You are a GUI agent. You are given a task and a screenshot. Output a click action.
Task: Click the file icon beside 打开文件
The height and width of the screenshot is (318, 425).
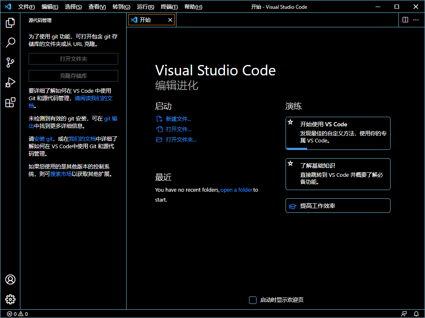pos(159,129)
